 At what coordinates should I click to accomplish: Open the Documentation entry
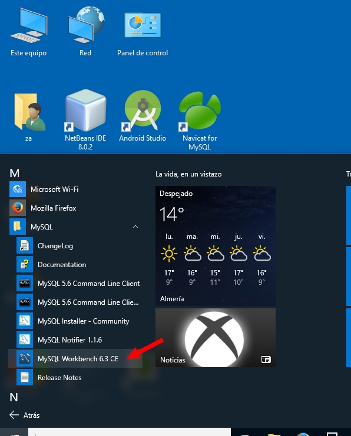pyautogui.click(x=75, y=264)
